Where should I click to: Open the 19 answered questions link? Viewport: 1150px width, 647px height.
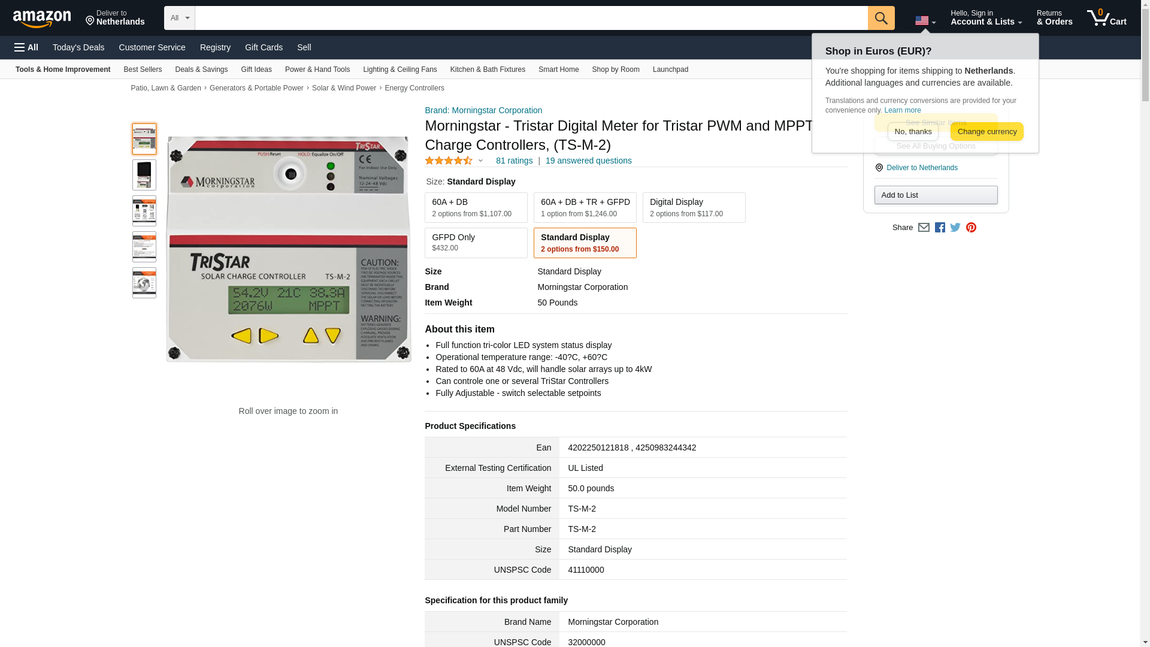click(x=588, y=161)
